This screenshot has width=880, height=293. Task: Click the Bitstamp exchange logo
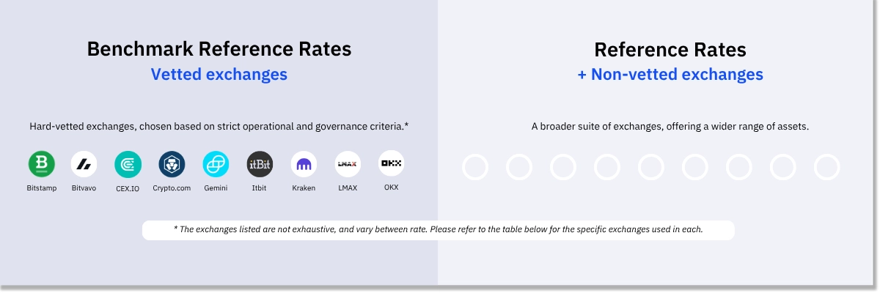[x=42, y=165]
